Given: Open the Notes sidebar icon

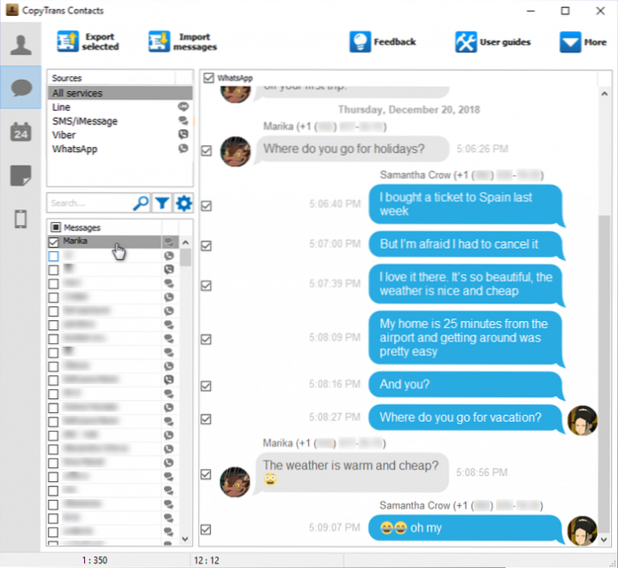Looking at the screenshot, I should point(20,175).
